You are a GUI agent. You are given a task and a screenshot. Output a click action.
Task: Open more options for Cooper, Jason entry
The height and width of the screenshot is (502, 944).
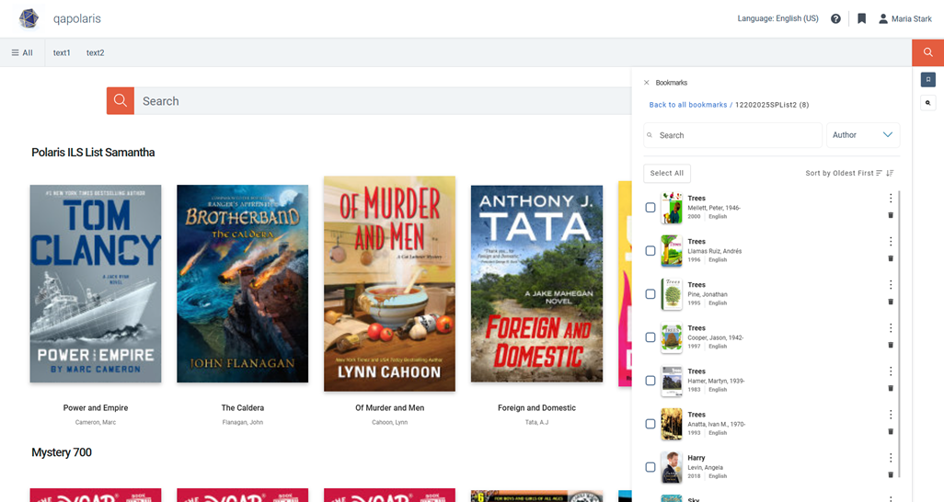point(891,328)
